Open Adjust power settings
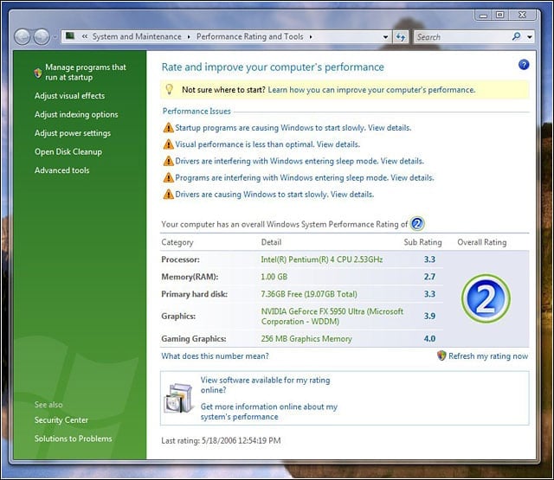 point(73,133)
